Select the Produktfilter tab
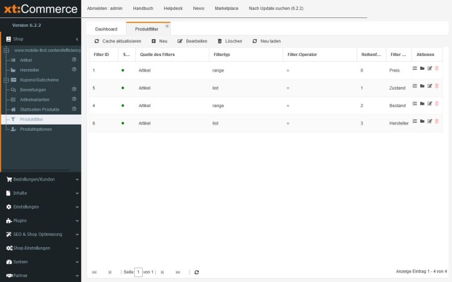 click(x=147, y=29)
